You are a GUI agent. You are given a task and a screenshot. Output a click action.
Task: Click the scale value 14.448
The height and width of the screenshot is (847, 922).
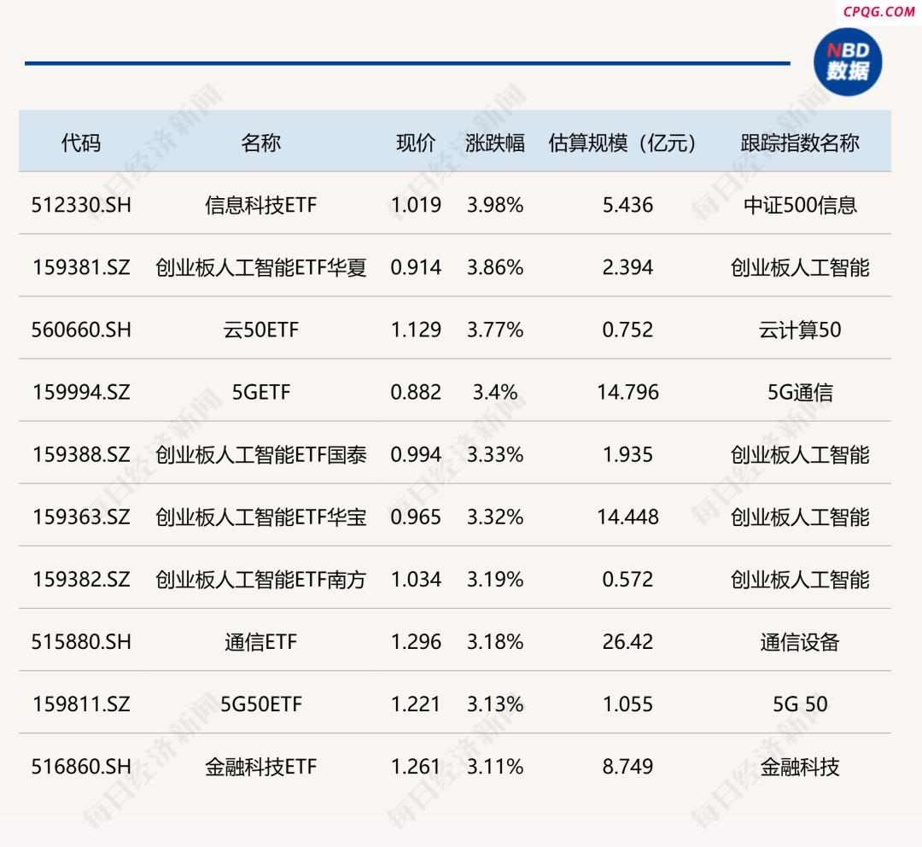click(627, 517)
